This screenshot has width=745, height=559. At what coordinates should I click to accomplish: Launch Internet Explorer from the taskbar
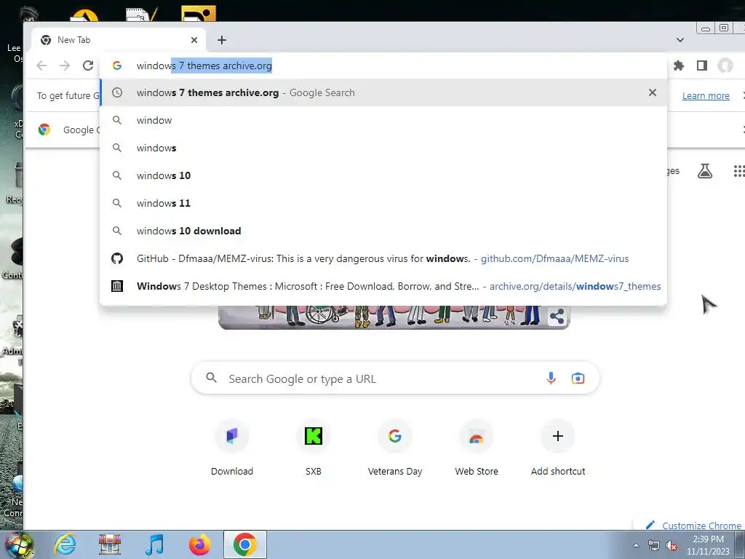click(65, 544)
